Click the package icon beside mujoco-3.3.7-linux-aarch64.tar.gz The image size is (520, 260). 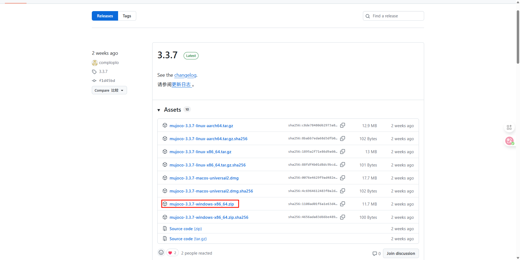coord(165,125)
